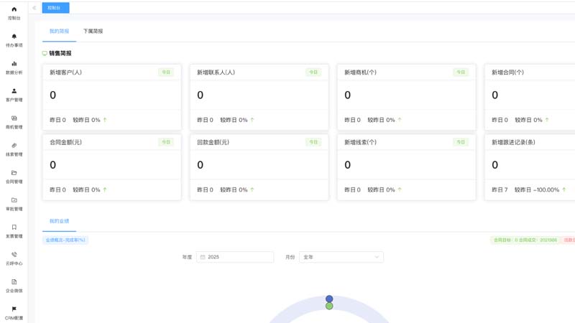Click the 业绩概况-完成率(%) tag
Viewport: 575px width, 323px height.
point(65,240)
